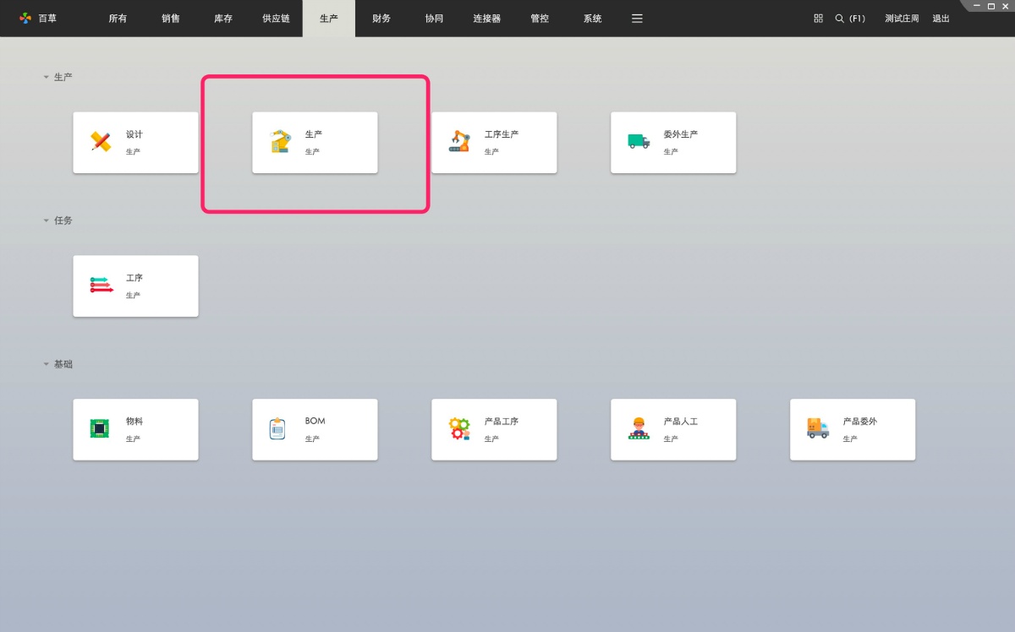Click the grid layout icon
The height and width of the screenshot is (632, 1015).
(x=818, y=19)
